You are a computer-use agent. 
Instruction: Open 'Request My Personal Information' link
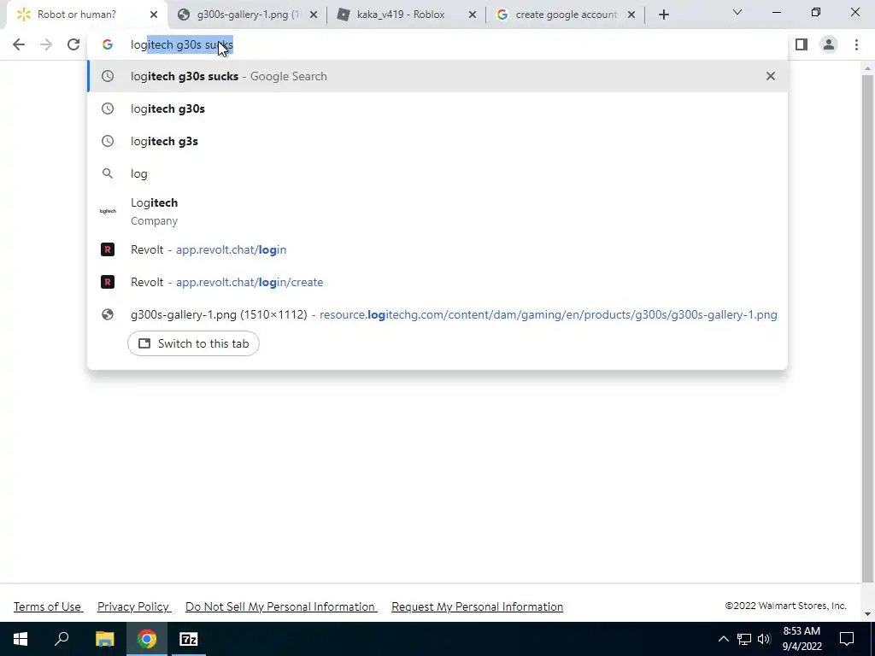[x=477, y=606]
